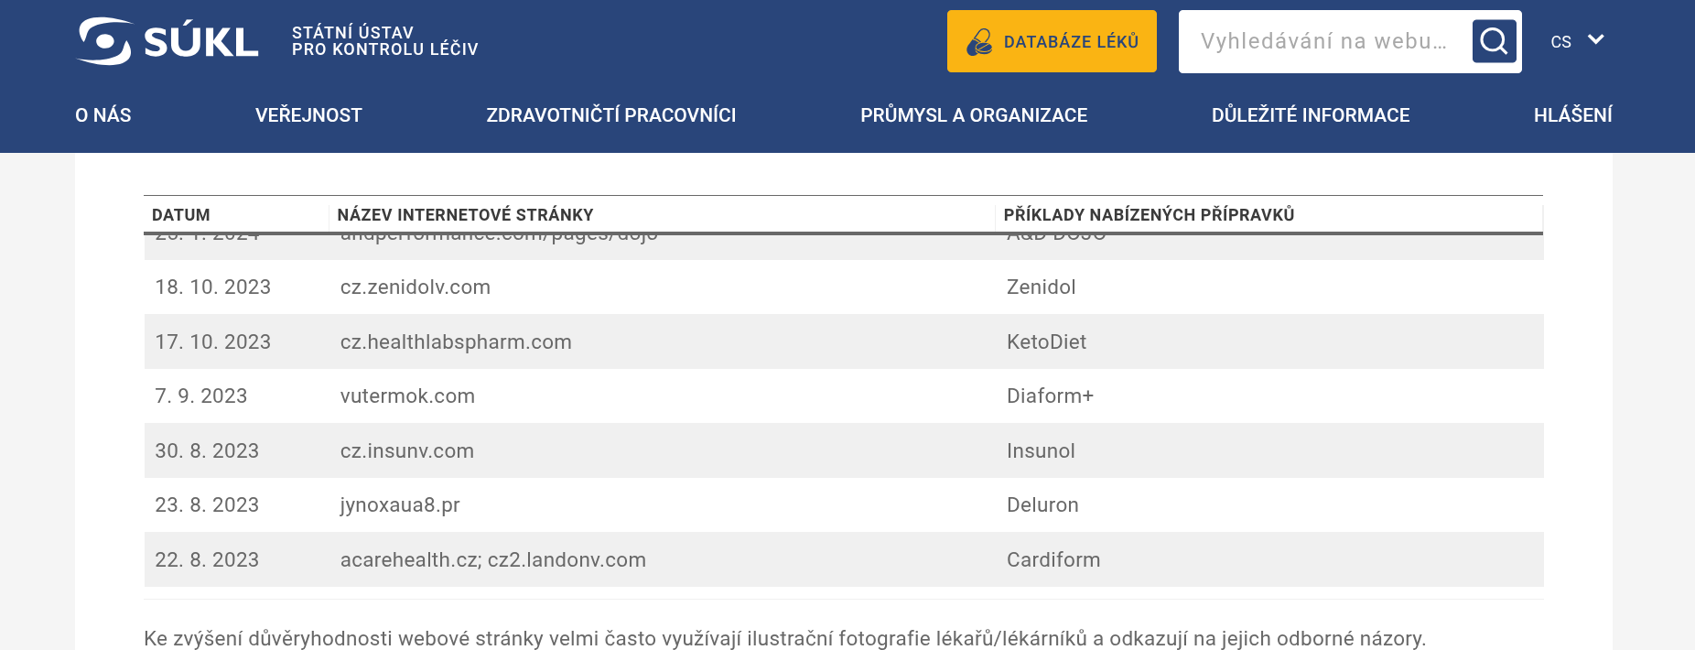Open the Zdravotničtí pracovníci menu
The image size is (1695, 650).
point(611,115)
